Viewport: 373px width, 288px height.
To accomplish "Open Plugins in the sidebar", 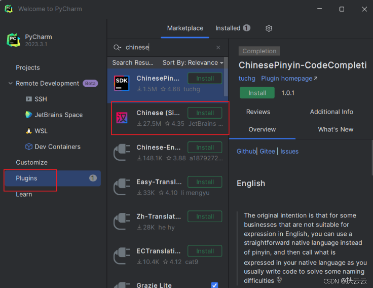I will (x=53, y=178).
